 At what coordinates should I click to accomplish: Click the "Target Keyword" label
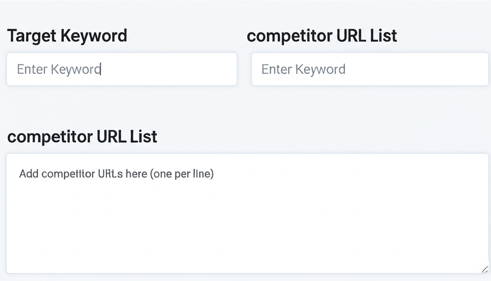click(67, 36)
